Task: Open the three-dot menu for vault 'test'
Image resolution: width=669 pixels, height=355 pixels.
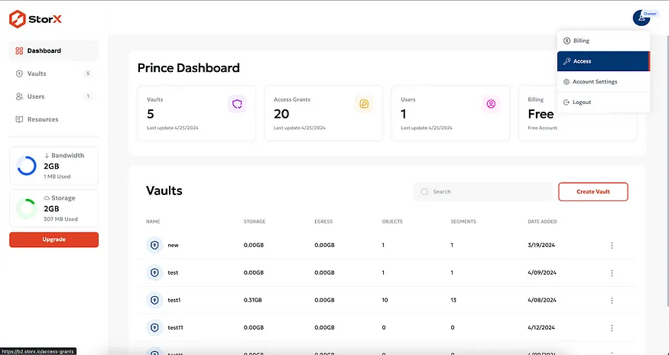Action: click(x=612, y=272)
